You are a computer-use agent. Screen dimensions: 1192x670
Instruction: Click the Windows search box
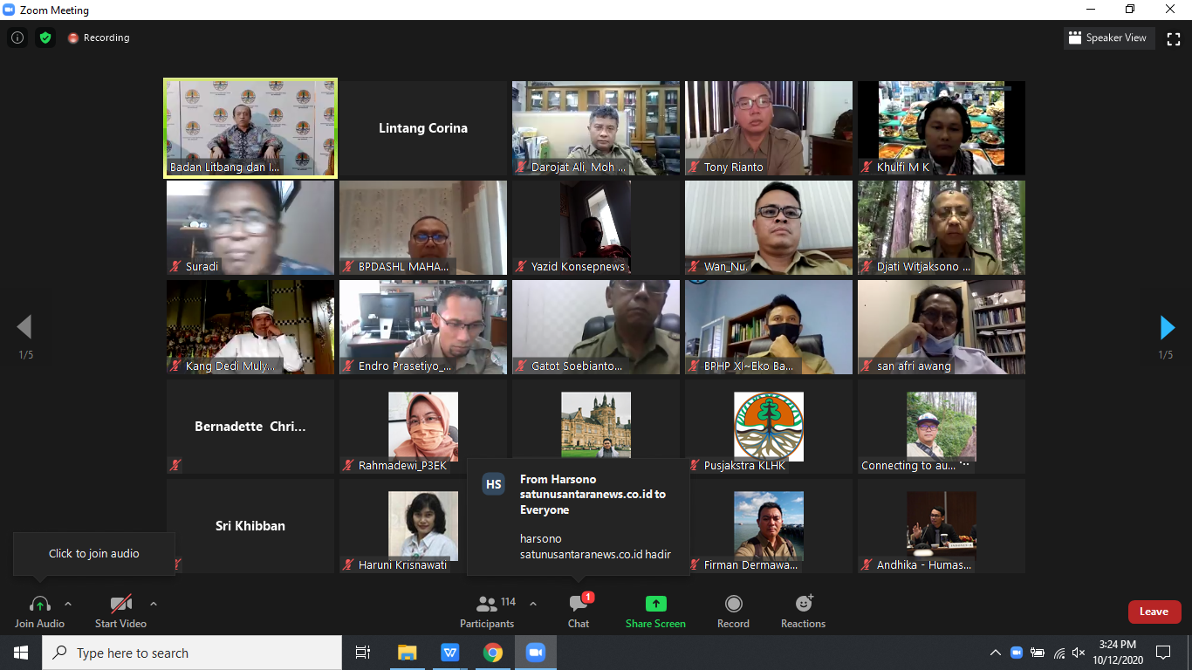(192, 653)
